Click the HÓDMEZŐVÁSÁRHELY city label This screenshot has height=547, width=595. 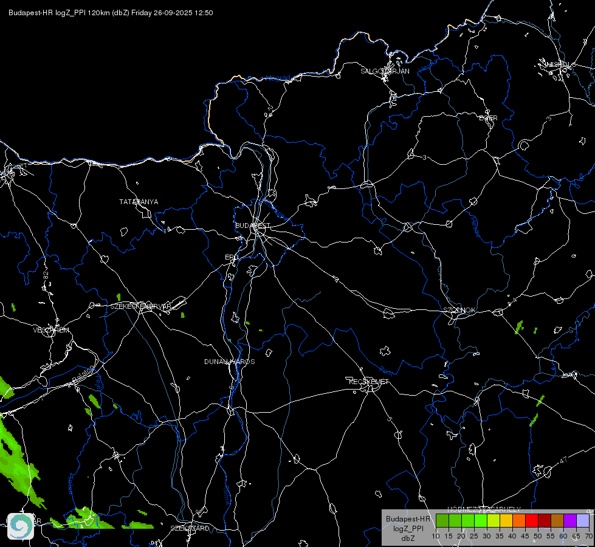coord(484,509)
